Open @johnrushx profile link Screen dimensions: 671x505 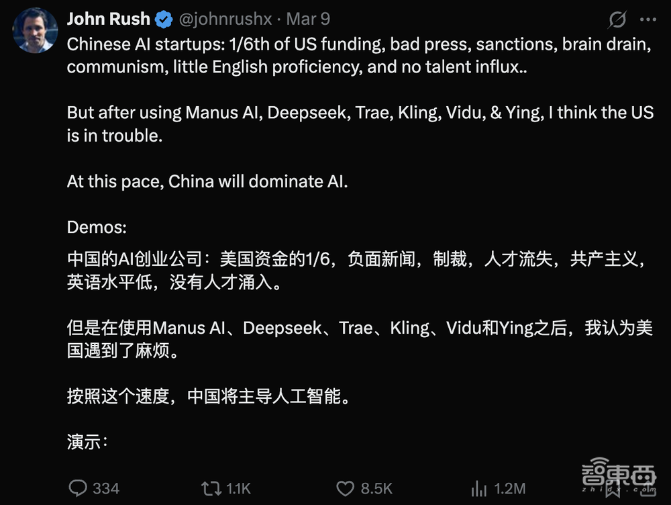[x=225, y=19]
